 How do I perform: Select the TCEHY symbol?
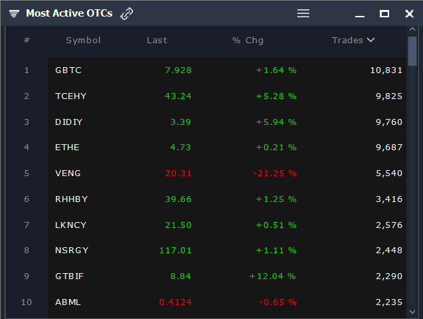point(70,96)
